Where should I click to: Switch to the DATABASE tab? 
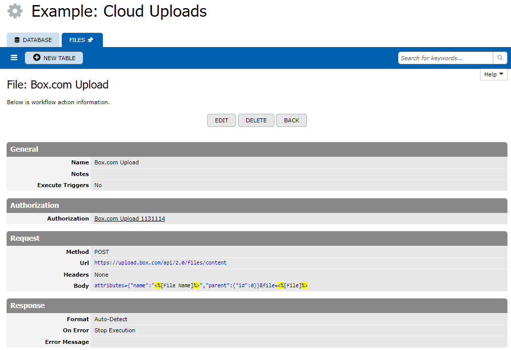33,40
